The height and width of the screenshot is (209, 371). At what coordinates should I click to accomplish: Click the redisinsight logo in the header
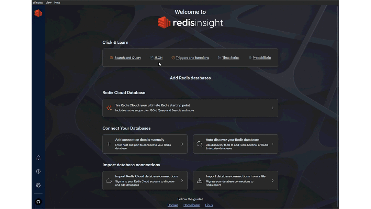point(190,22)
